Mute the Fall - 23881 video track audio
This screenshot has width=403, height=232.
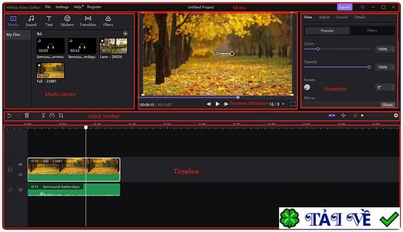click(x=20, y=175)
